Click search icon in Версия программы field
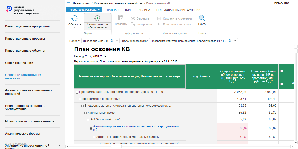 point(230,41)
